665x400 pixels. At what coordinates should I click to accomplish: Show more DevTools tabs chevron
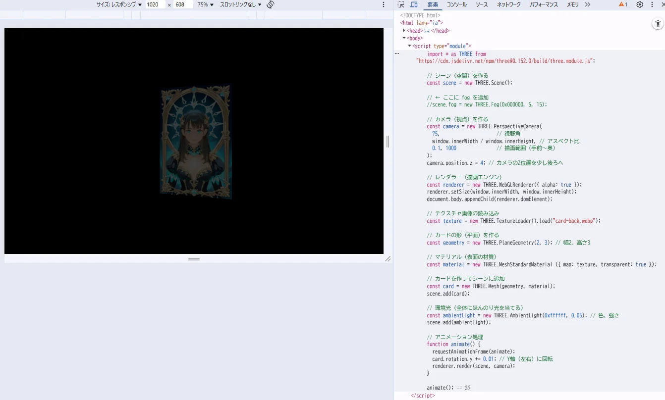pyautogui.click(x=588, y=4)
